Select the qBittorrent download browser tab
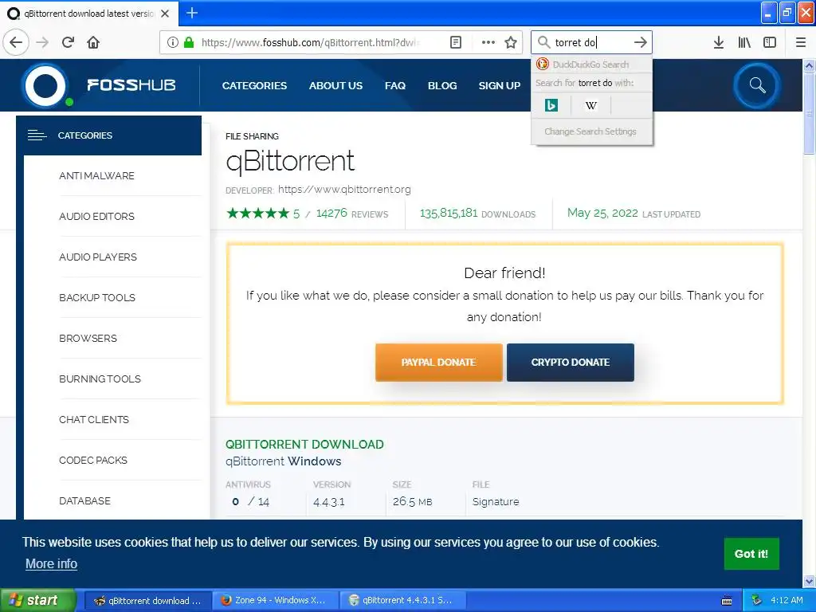 (x=89, y=14)
